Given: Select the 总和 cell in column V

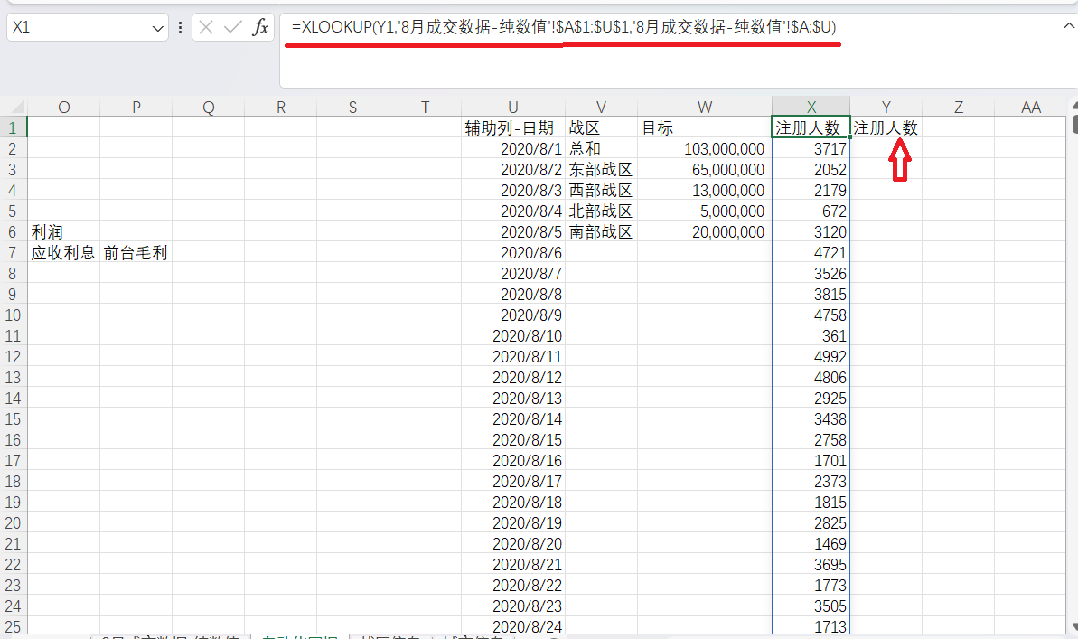Looking at the screenshot, I should tap(602, 149).
